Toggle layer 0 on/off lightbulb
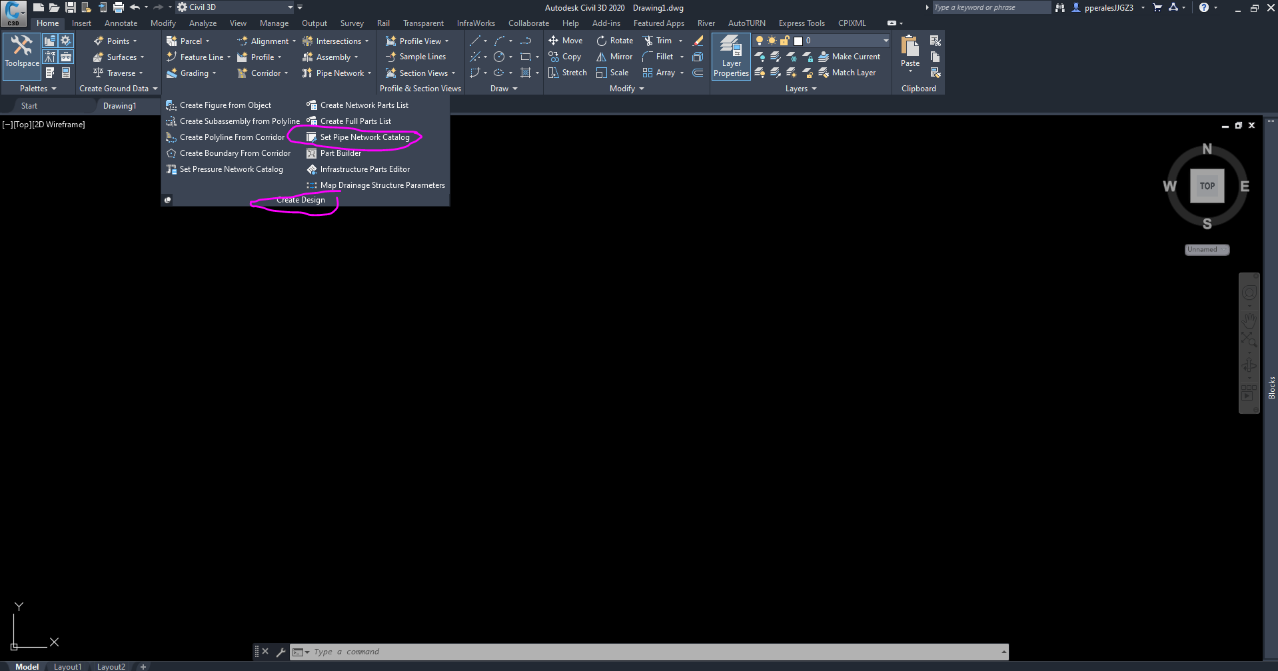Screen dimensions: 1278x671 tap(759, 41)
